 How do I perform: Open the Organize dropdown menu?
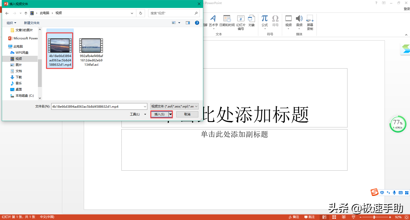coord(11,23)
